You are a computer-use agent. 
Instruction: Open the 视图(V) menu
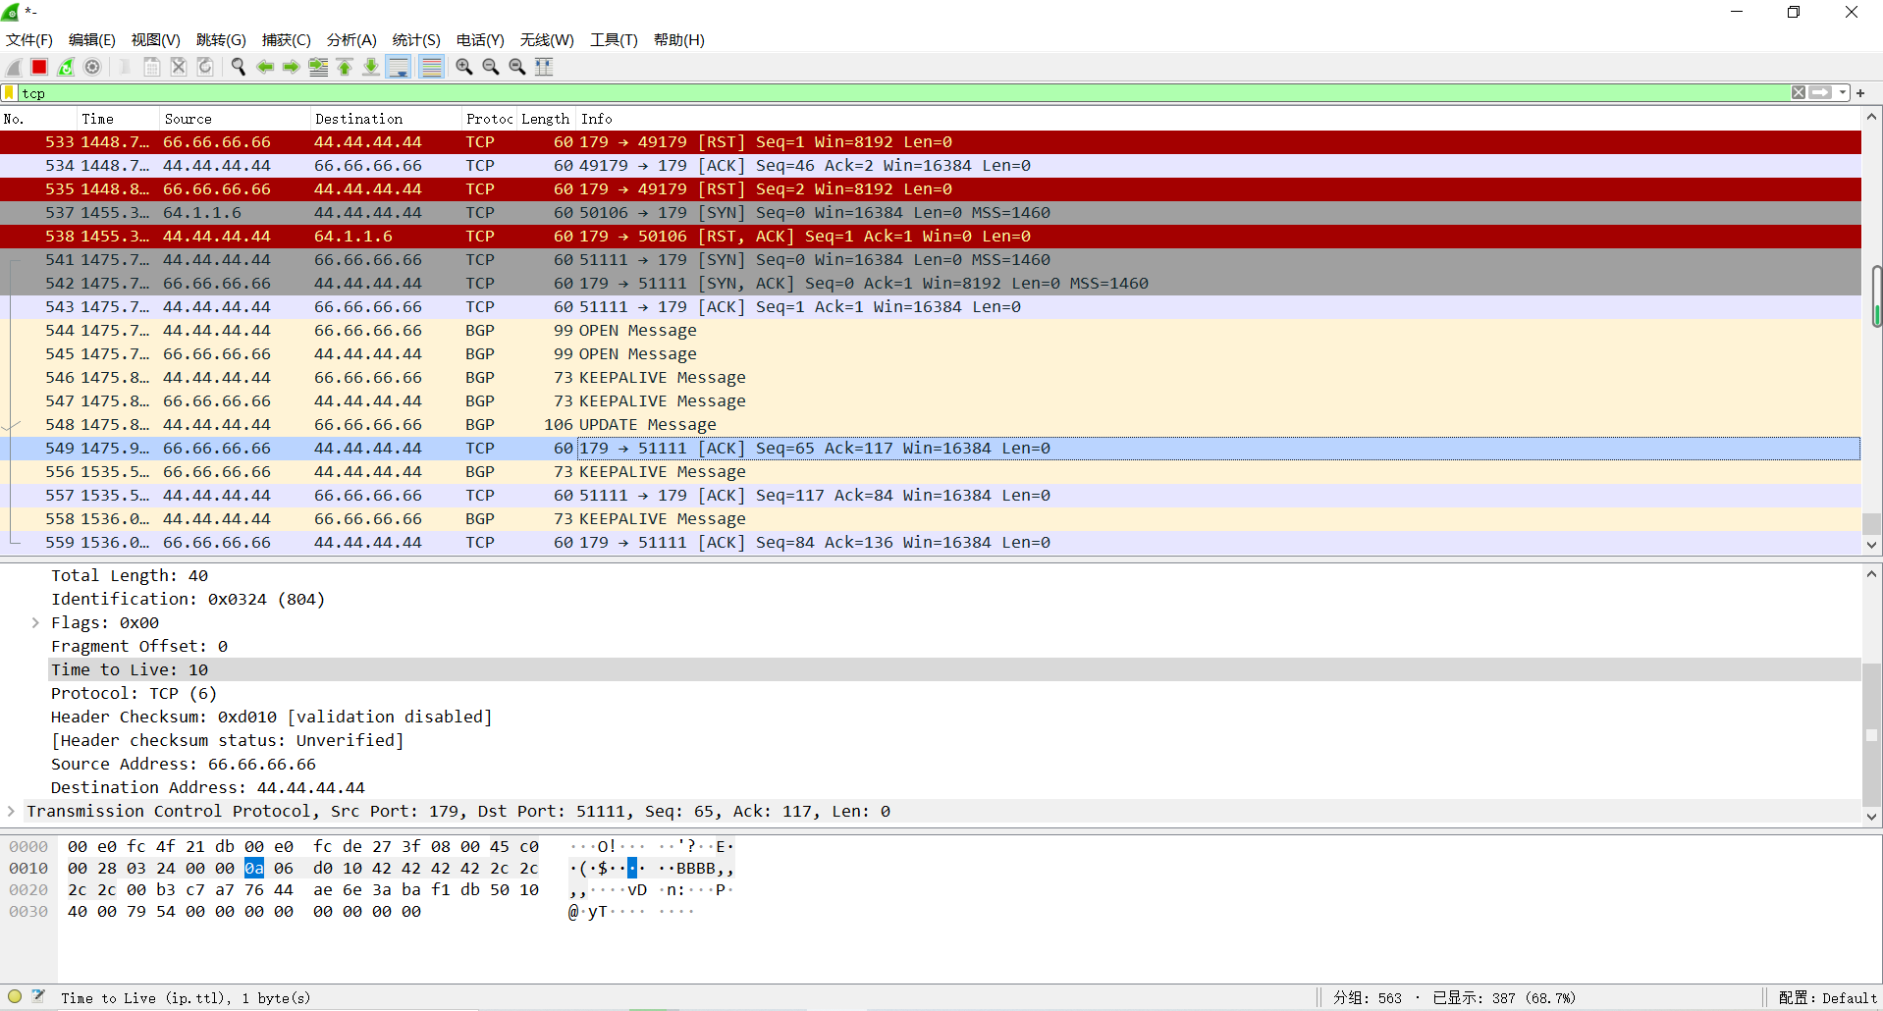(156, 40)
